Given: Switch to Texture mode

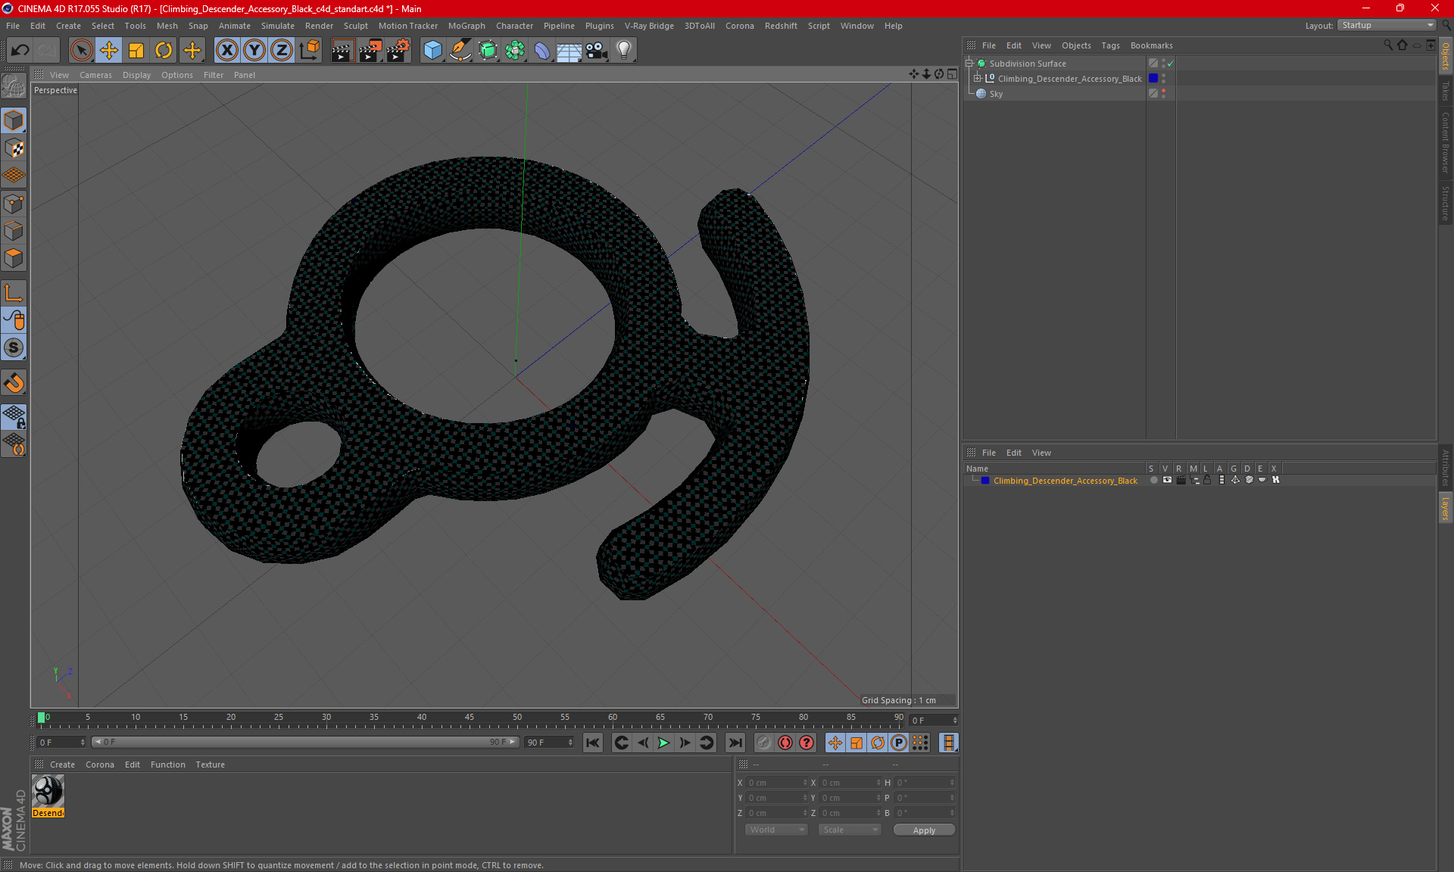Looking at the screenshot, I should (14, 148).
